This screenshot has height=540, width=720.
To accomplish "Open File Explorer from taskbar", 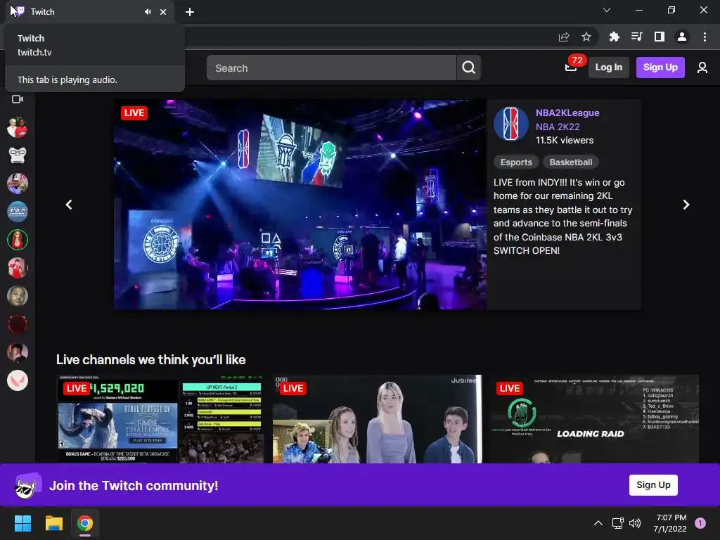I will (53, 523).
